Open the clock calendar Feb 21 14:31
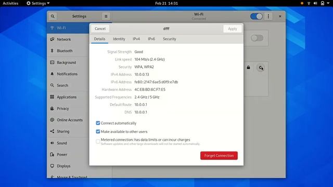The width and height of the screenshot is (333, 187). pyautogui.click(x=166, y=3)
